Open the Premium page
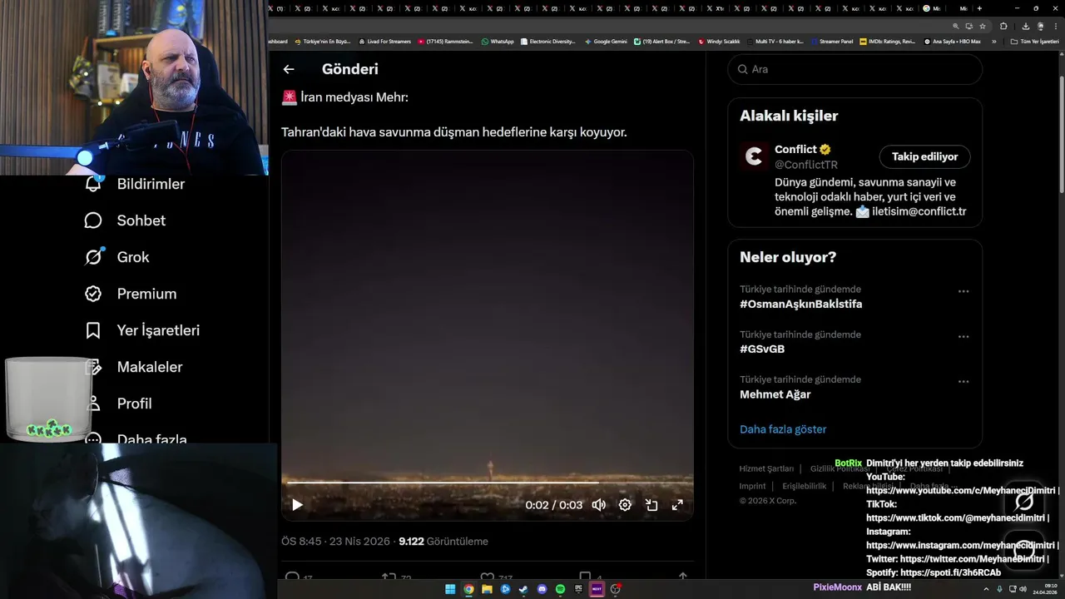The width and height of the screenshot is (1065, 599). click(131, 294)
